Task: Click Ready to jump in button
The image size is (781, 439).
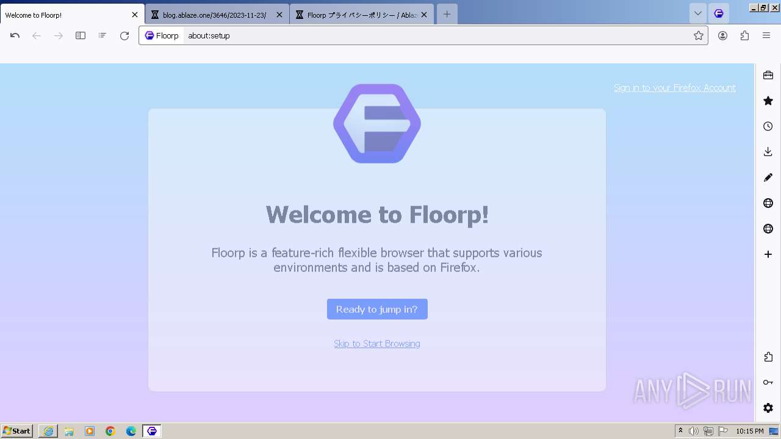Action: (377, 309)
